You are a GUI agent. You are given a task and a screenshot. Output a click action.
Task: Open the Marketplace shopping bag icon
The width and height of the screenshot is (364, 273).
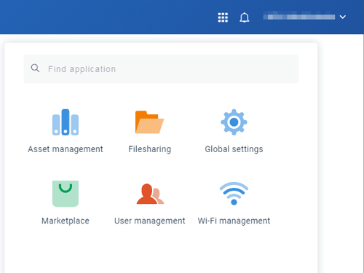[x=66, y=194]
